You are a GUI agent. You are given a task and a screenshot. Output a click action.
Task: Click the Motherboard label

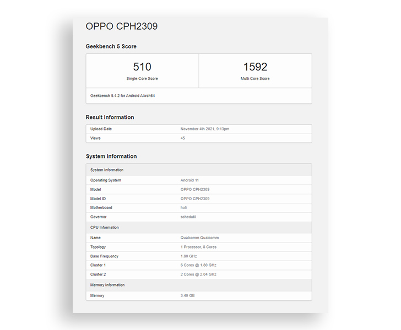[x=101, y=208]
